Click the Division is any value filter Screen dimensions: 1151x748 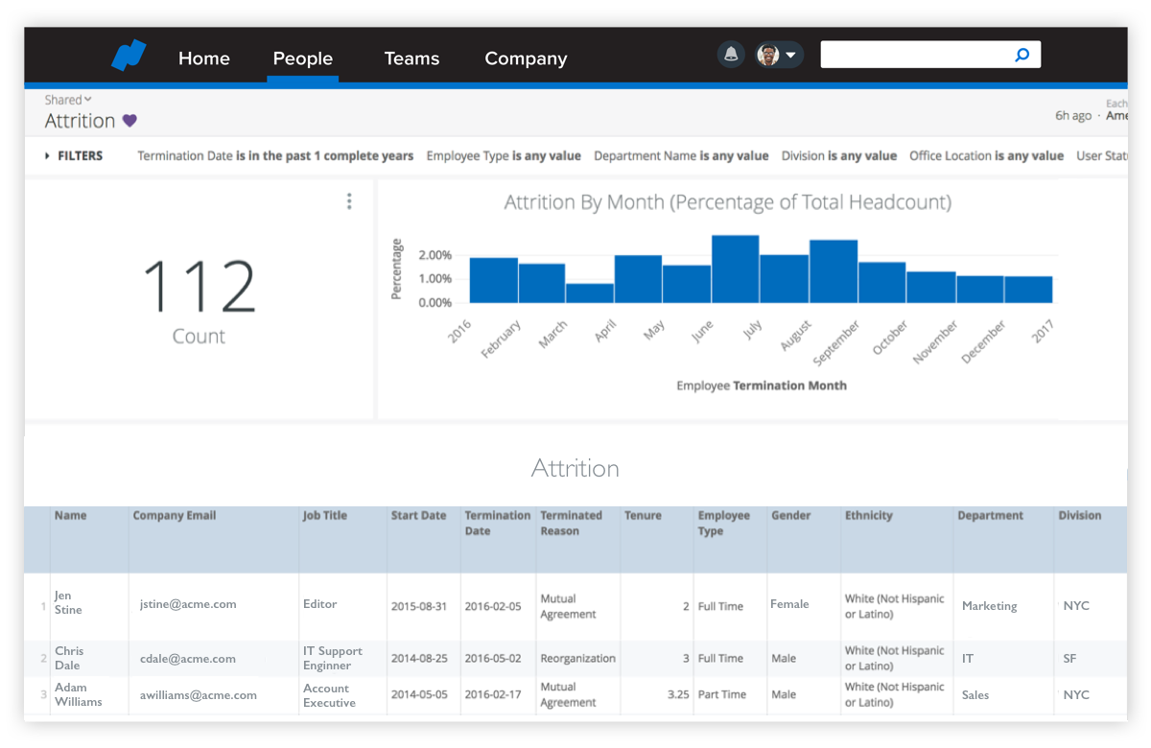[x=839, y=155]
